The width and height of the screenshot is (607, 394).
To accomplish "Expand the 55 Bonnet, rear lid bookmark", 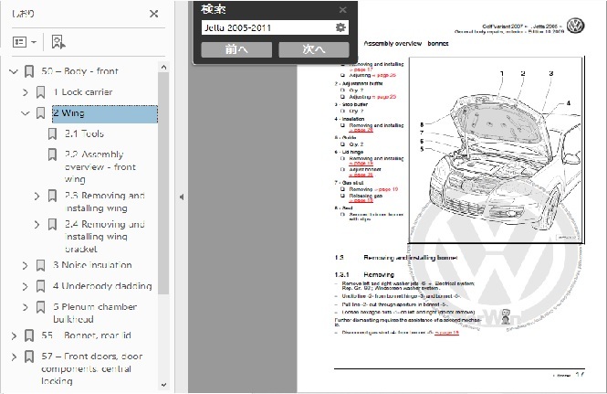I will click(x=14, y=335).
